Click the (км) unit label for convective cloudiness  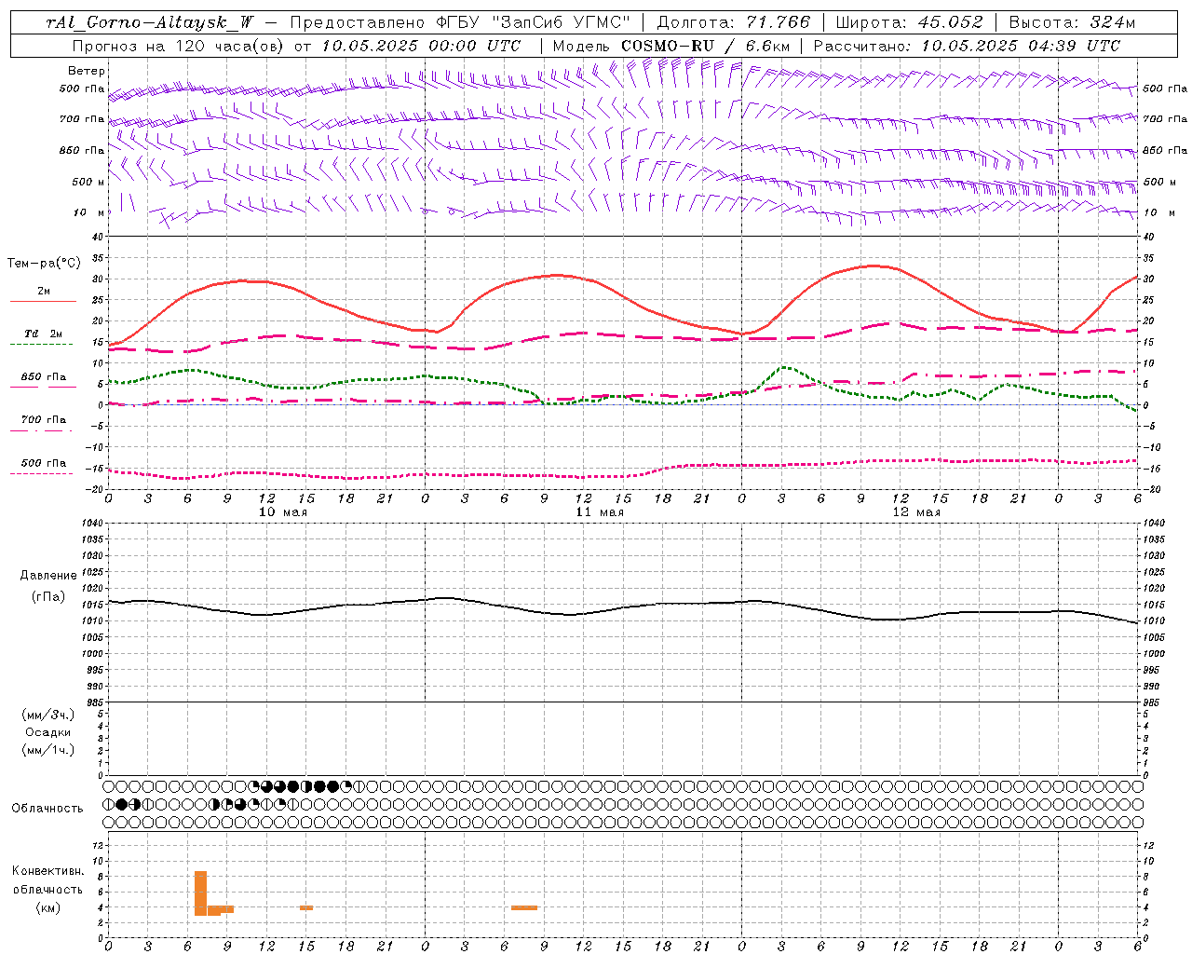coord(48,907)
